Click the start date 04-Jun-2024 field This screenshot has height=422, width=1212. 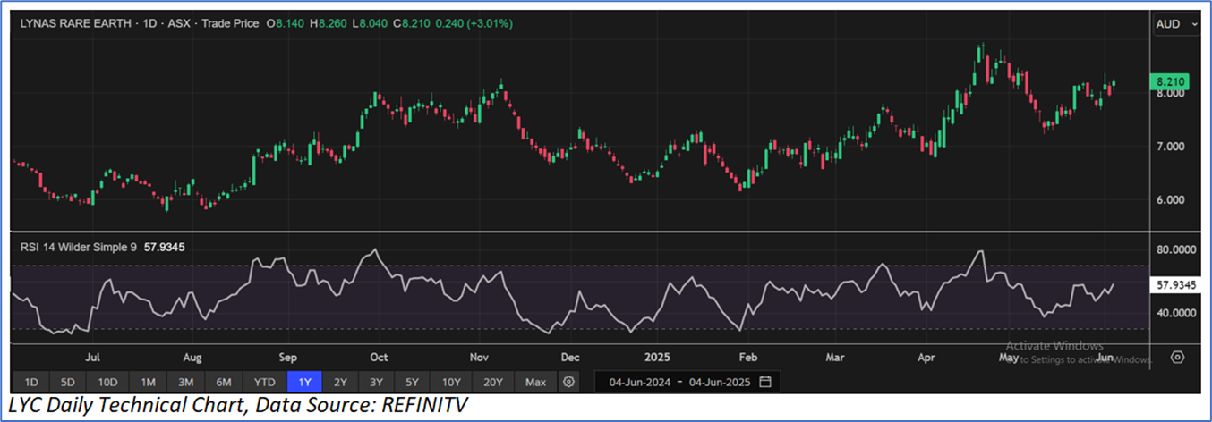pos(638,382)
